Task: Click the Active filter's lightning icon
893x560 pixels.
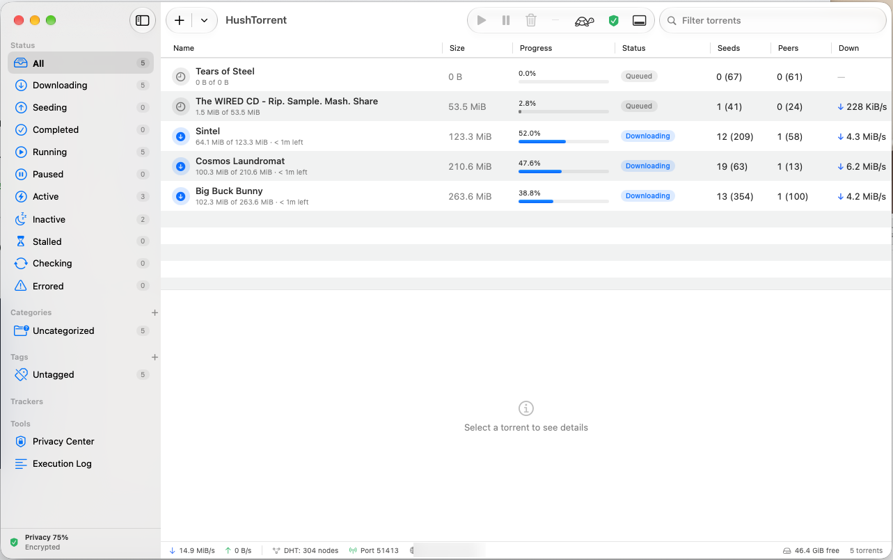Action: [x=20, y=197]
